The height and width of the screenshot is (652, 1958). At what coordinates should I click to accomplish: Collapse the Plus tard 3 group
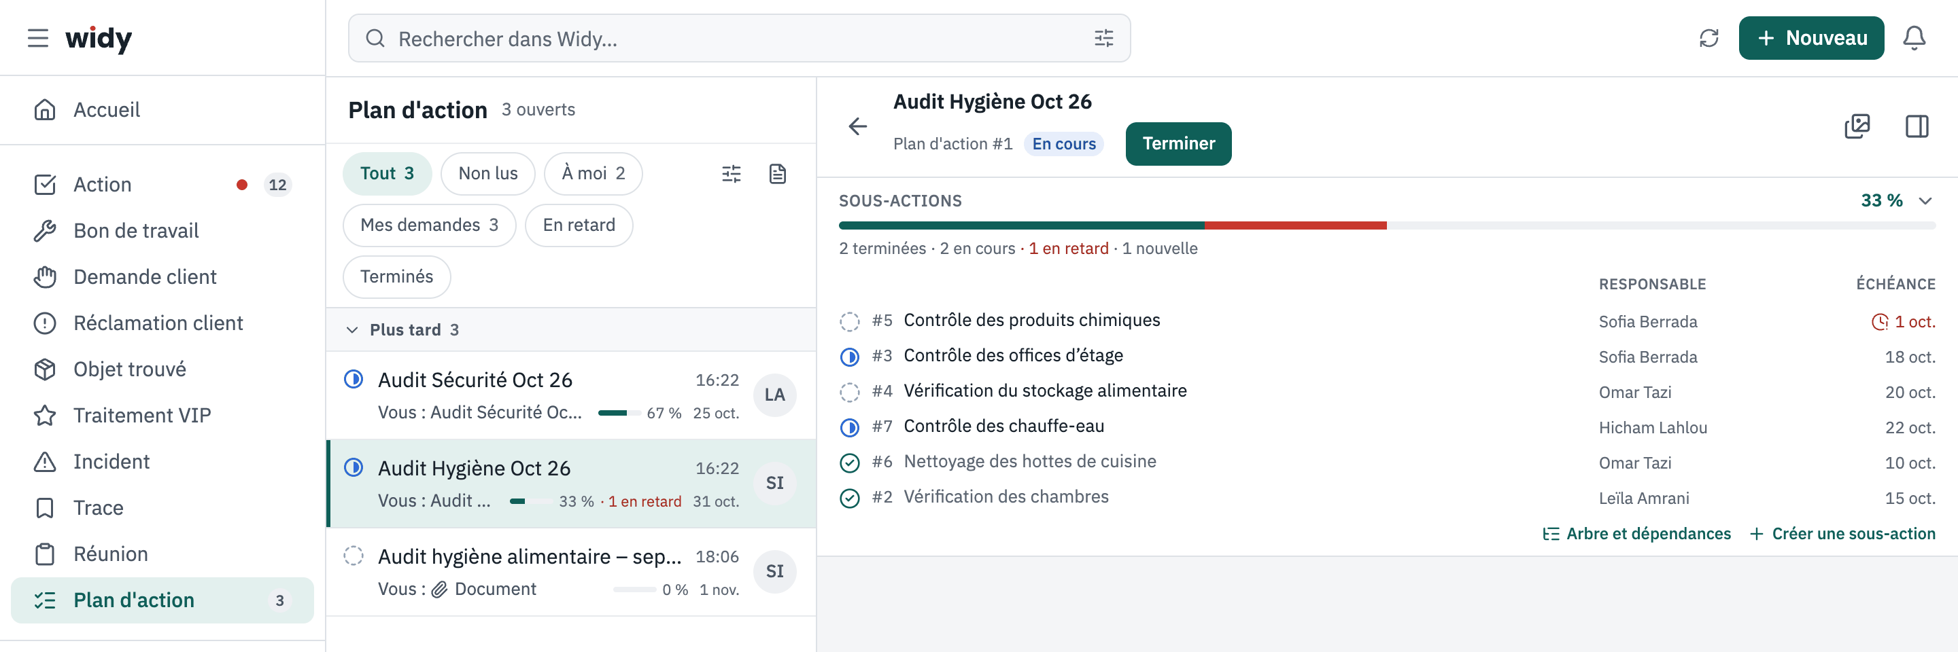tap(352, 330)
